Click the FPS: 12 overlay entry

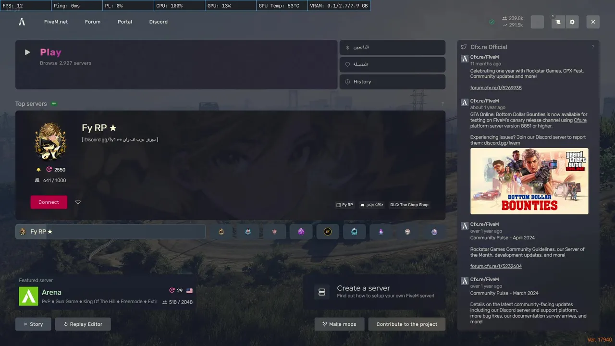pos(25,6)
